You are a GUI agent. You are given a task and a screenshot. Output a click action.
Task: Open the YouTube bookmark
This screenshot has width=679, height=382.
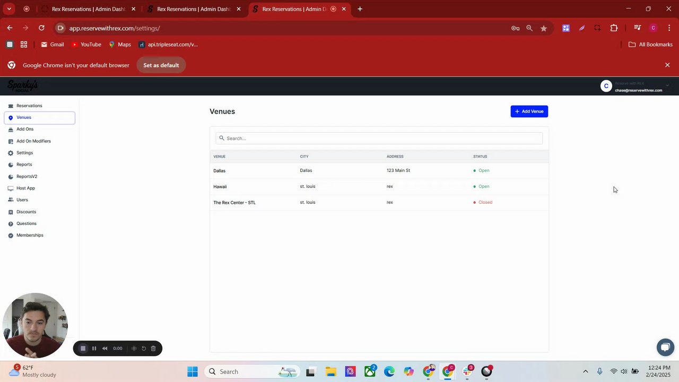pos(86,45)
